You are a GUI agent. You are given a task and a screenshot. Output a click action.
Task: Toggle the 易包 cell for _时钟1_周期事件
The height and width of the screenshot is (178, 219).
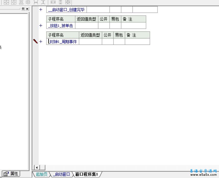tap(119, 42)
